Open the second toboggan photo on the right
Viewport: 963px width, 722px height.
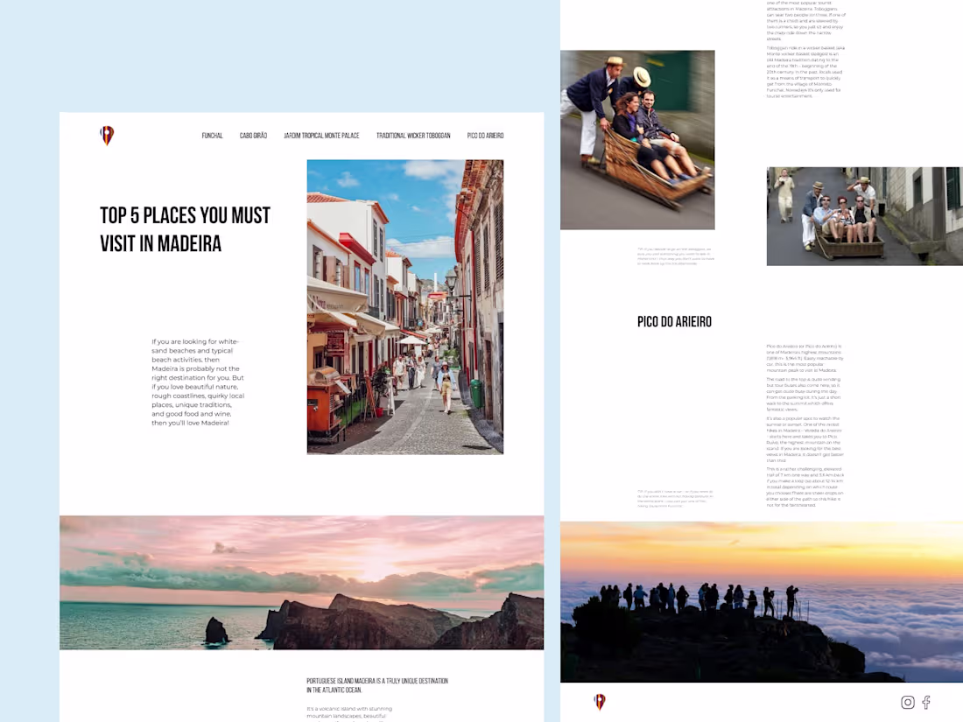pos(864,216)
